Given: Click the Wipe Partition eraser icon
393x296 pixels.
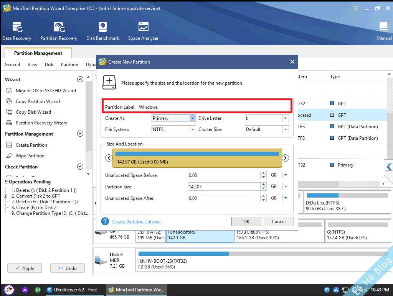Looking at the screenshot, I should point(9,155).
